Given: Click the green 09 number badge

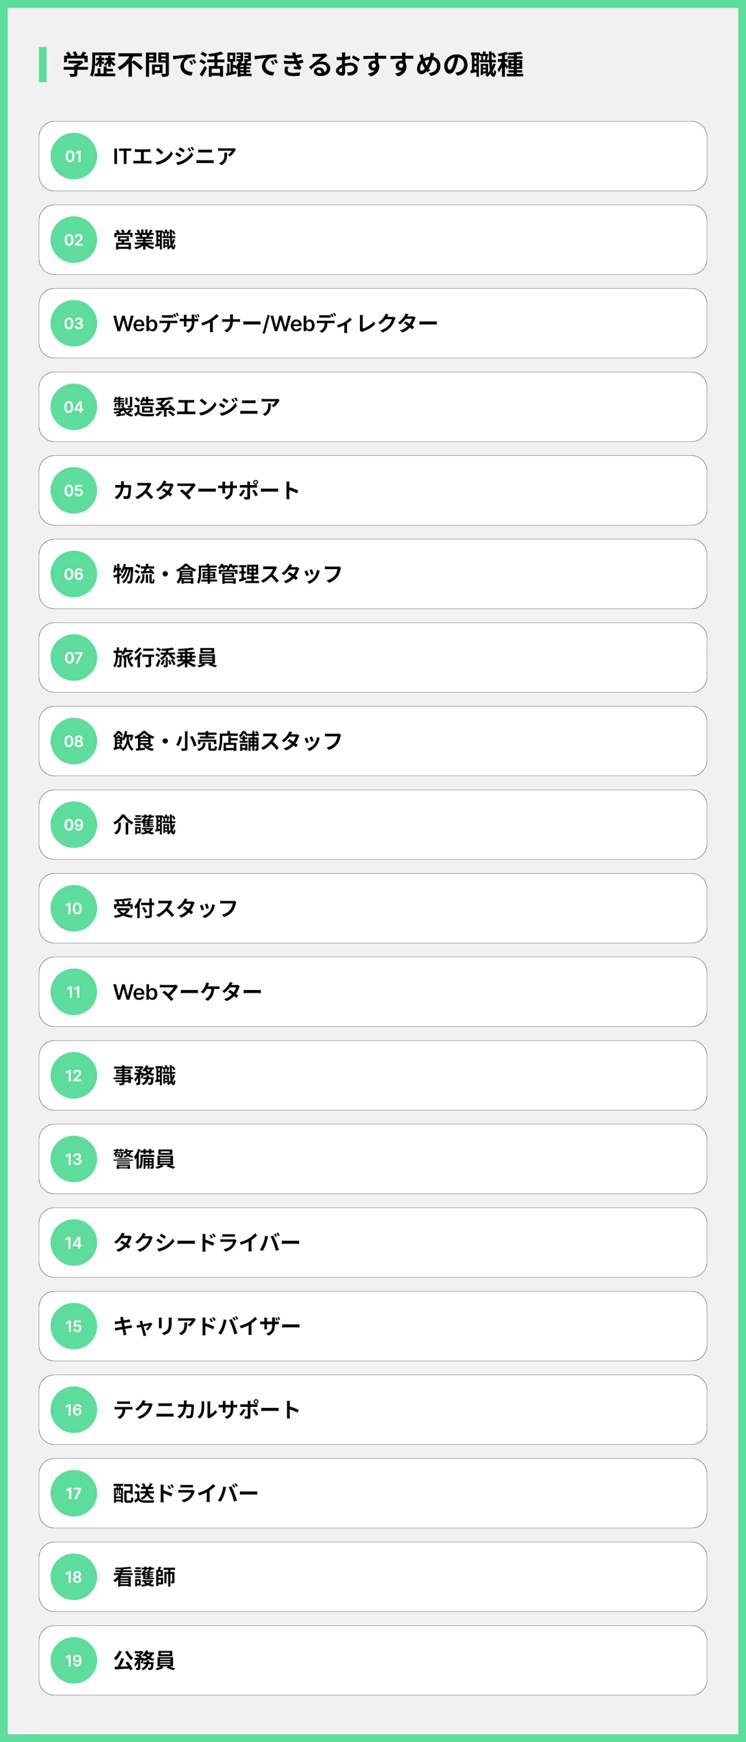Looking at the screenshot, I should pos(73,824).
